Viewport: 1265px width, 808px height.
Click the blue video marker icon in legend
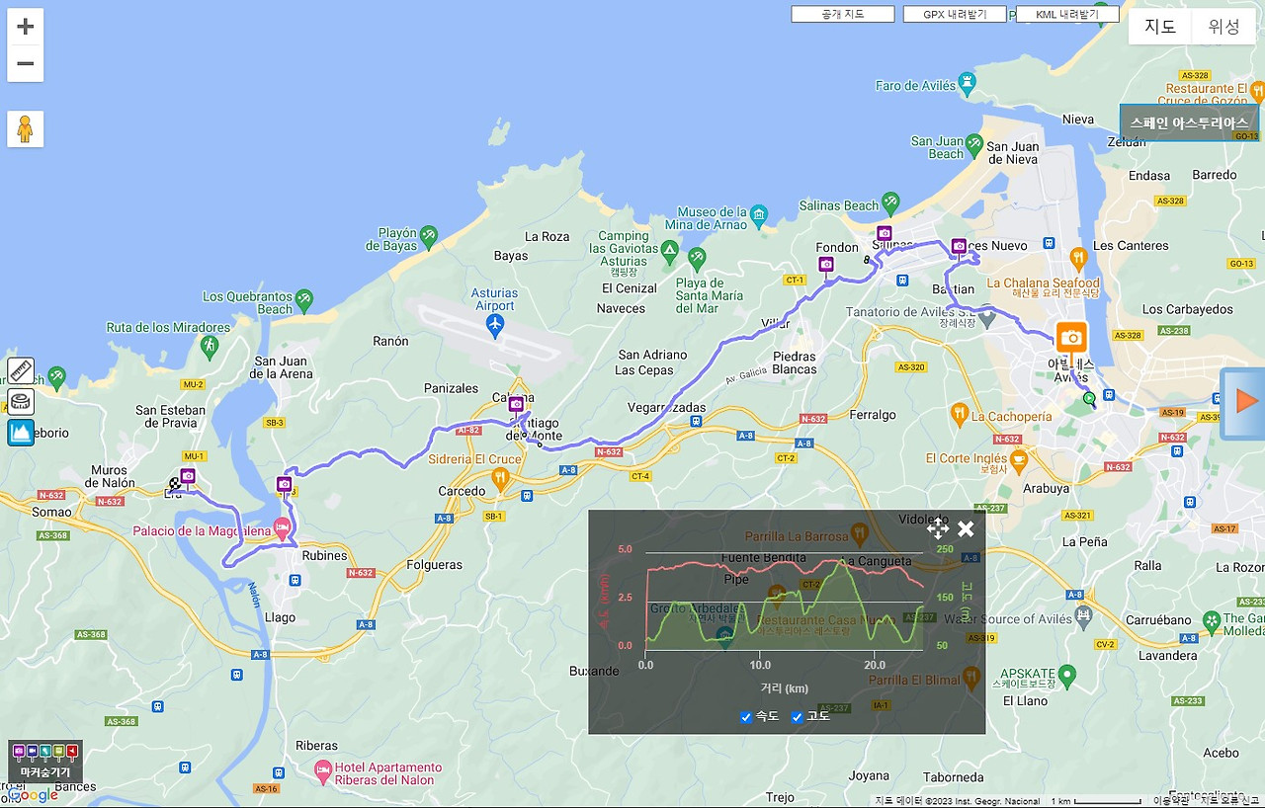pos(32,751)
